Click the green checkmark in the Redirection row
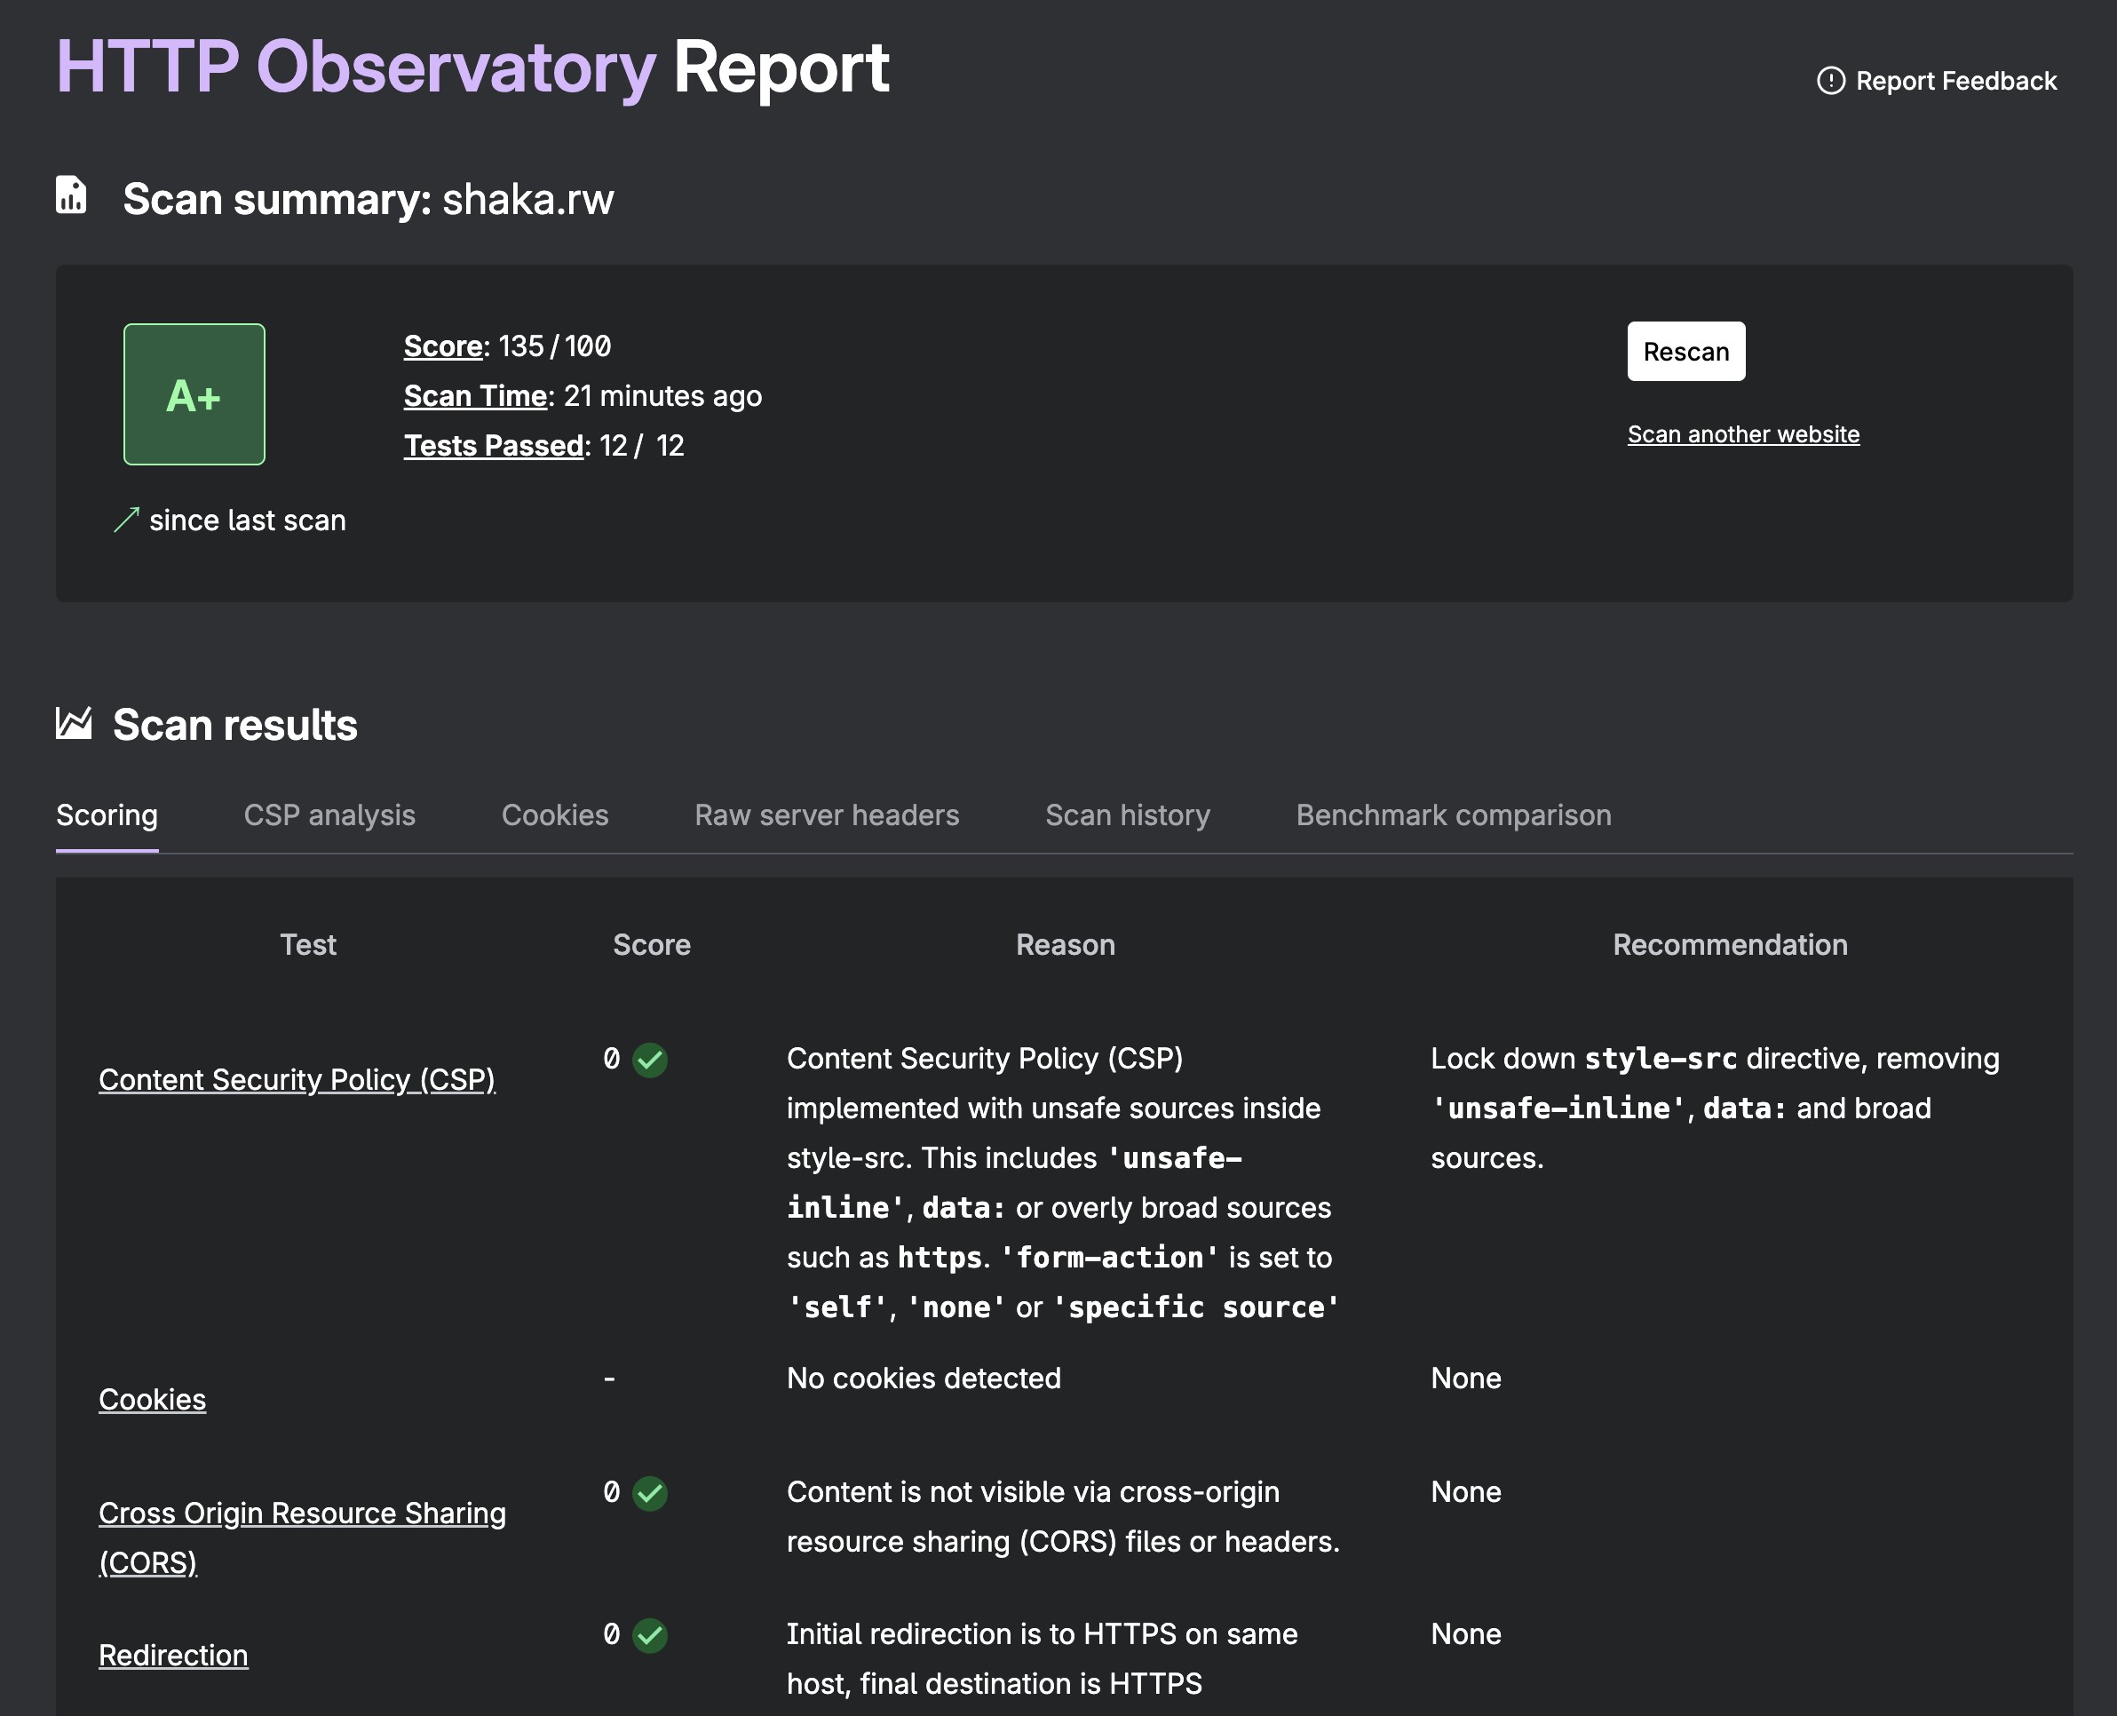 (649, 1635)
